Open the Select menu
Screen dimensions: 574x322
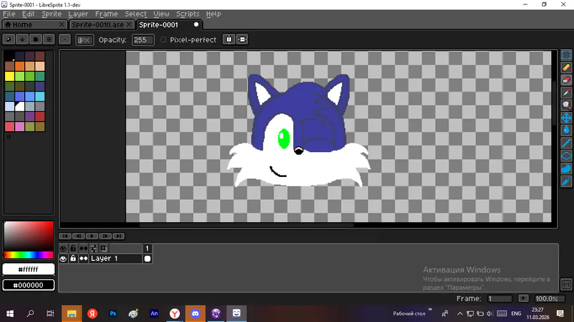point(135,14)
